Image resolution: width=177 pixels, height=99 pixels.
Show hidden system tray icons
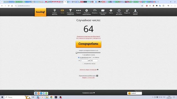click(x=153, y=97)
